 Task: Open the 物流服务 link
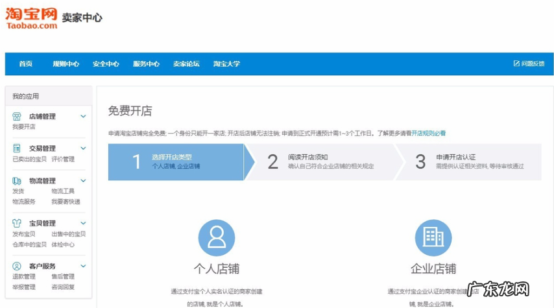(24, 202)
